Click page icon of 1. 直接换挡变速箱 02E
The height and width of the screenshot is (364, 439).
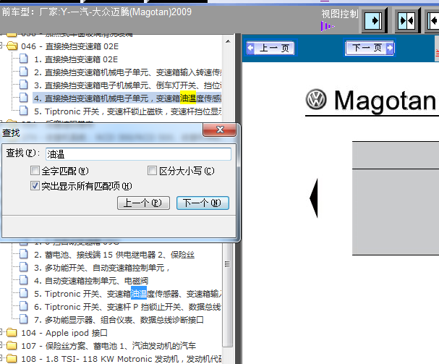(24, 59)
